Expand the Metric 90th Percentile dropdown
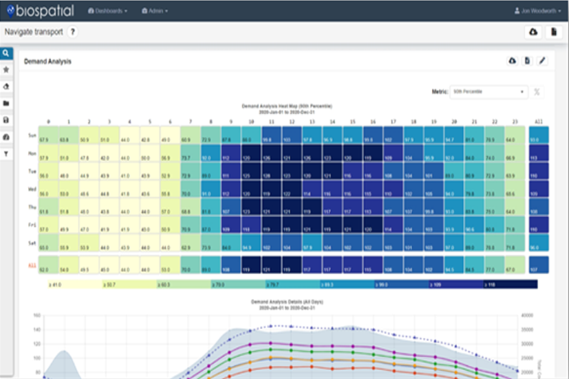569x379 pixels. coord(489,92)
